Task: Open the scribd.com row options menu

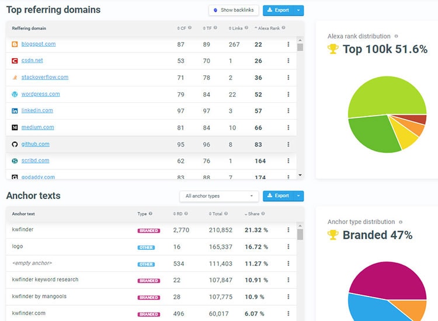Action: [288, 160]
